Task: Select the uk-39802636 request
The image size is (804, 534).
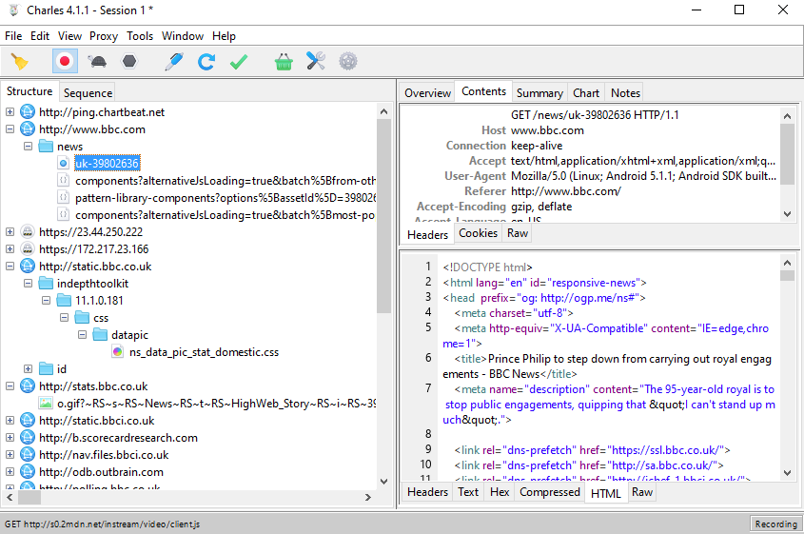Action: [108, 164]
